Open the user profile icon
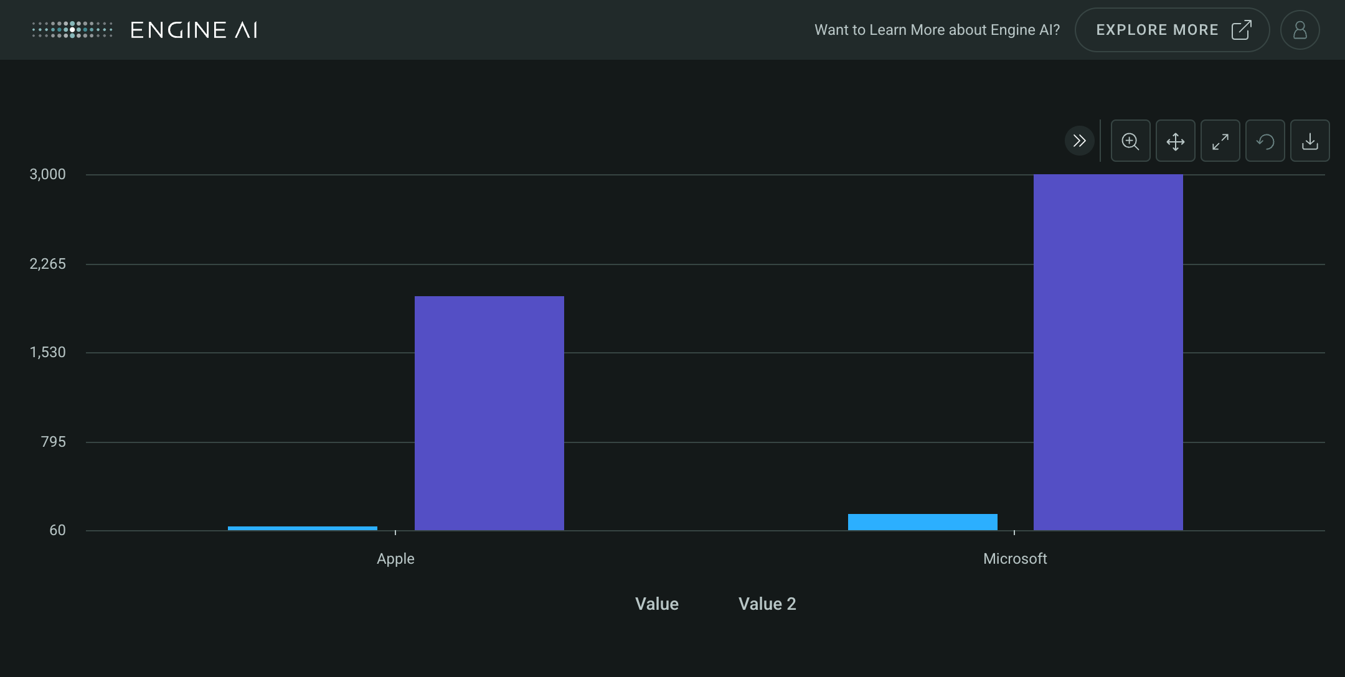 (x=1300, y=30)
